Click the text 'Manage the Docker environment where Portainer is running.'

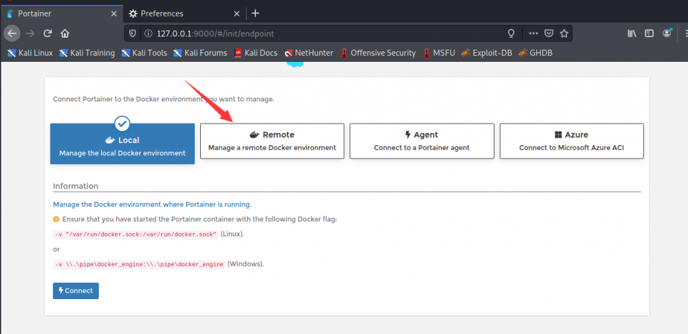point(153,204)
